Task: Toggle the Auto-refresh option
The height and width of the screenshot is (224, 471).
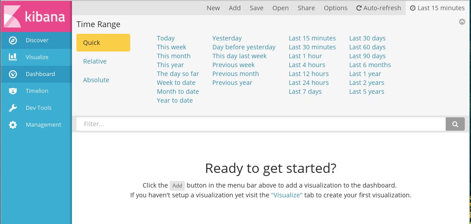Action: [x=379, y=8]
